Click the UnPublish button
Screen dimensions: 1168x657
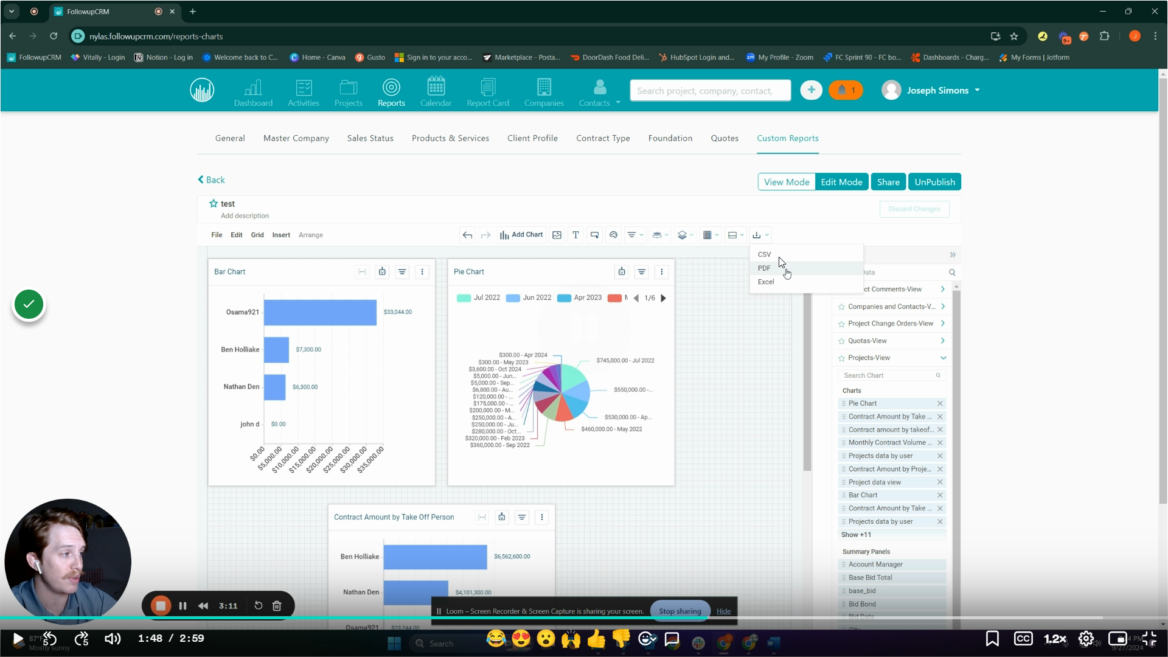tap(934, 182)
